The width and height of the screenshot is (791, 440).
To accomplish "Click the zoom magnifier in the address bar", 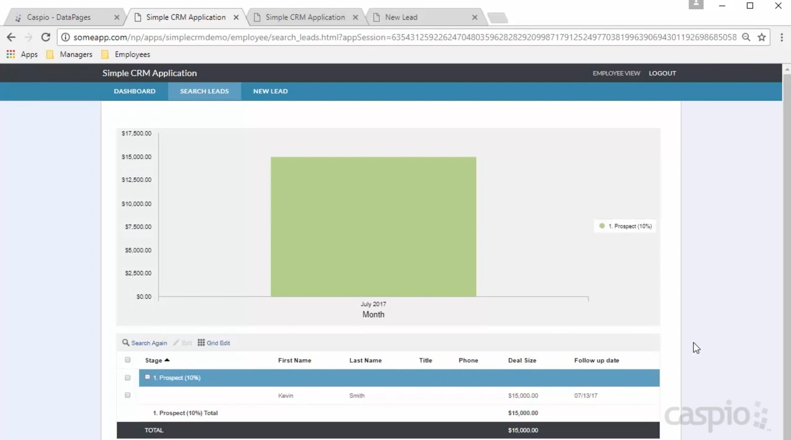I will click(x=746, y=37).
